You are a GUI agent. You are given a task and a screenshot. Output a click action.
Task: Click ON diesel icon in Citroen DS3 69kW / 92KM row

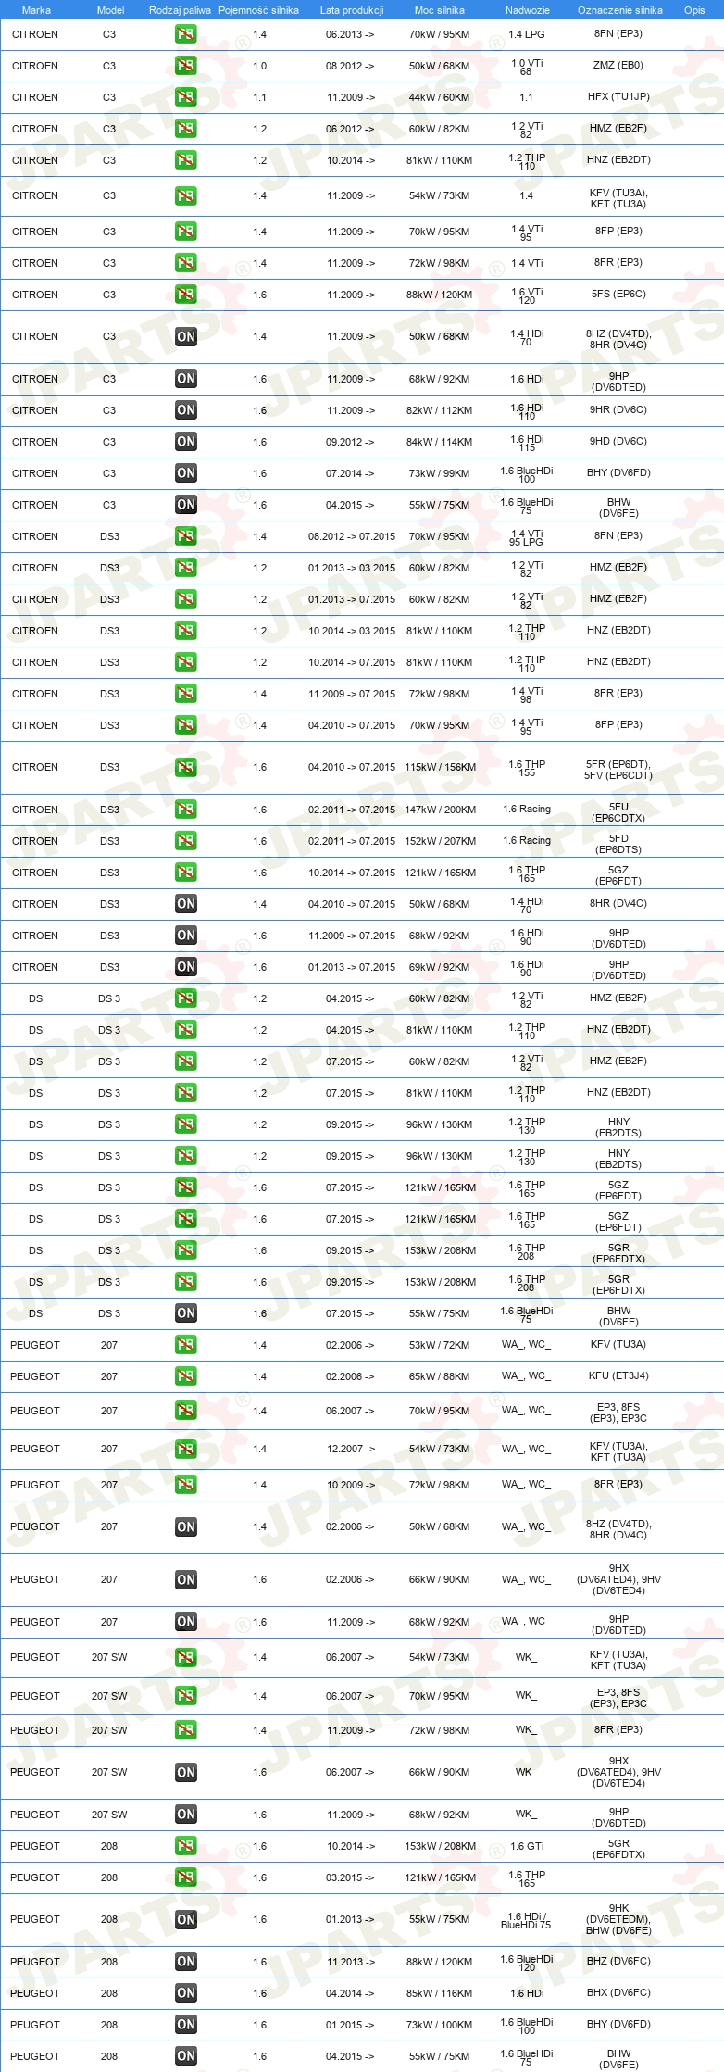[186, 967]
